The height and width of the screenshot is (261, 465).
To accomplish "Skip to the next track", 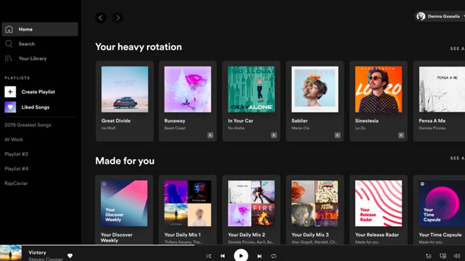I will click(260, 256).
